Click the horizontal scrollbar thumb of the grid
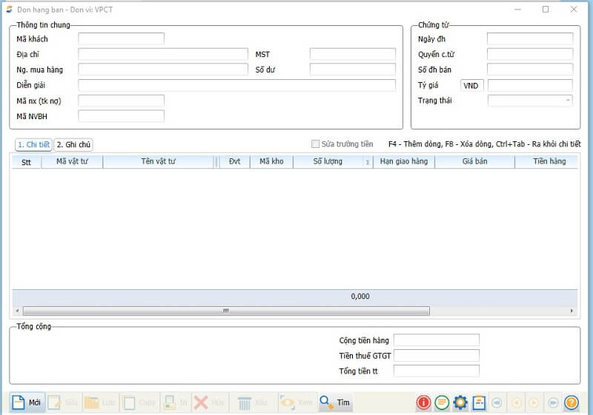 click(226, 311)
